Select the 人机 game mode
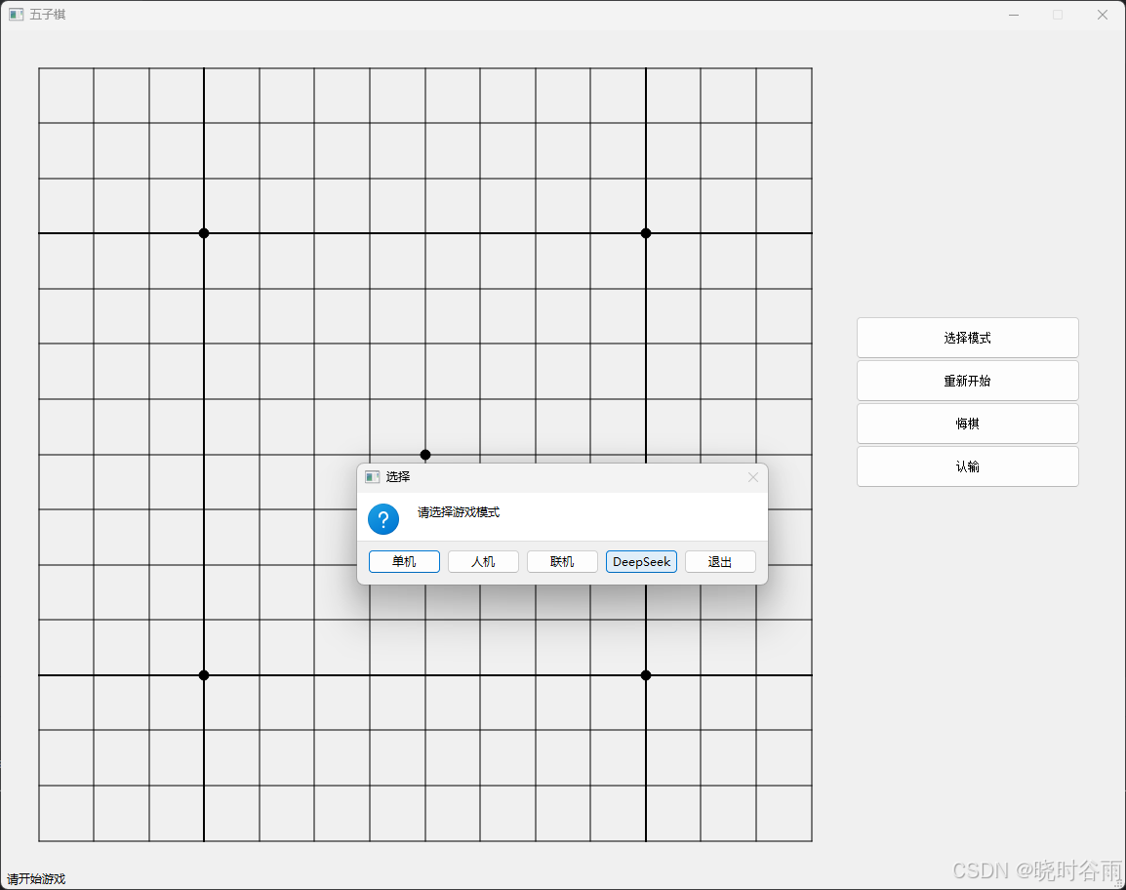This screenshot has width=1126, height=890. coord(483,562)
